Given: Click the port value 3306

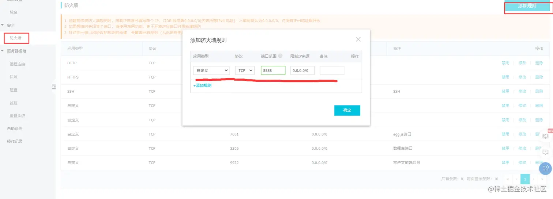Looking at the screenshot, I should 234,148.
